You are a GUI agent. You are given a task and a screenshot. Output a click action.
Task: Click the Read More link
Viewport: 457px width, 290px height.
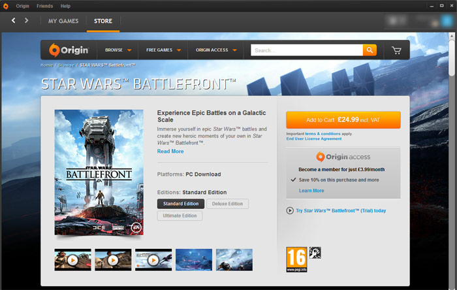pos(170,152)
